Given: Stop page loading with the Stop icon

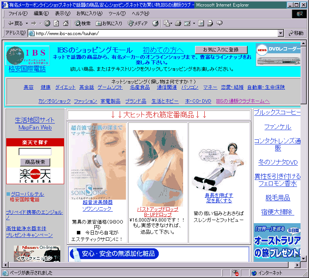Looking at the screenshot, I should click(x=47, y=23).
